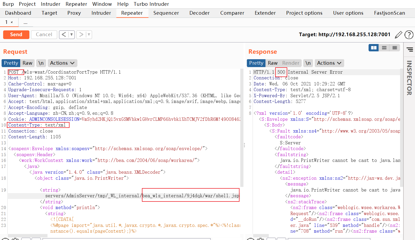This screenshot has height=240, width=415.
Task: Switch Response view to Pretty
Action: (x=256, y=63)
